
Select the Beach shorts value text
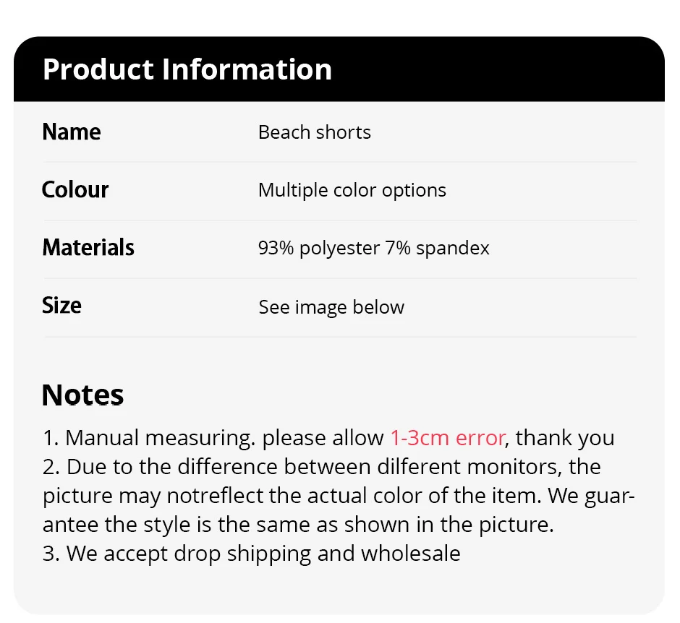click(314, 132)
